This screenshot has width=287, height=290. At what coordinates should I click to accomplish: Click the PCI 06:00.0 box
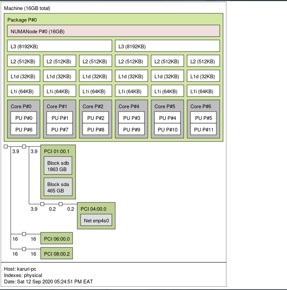point(57,238)
